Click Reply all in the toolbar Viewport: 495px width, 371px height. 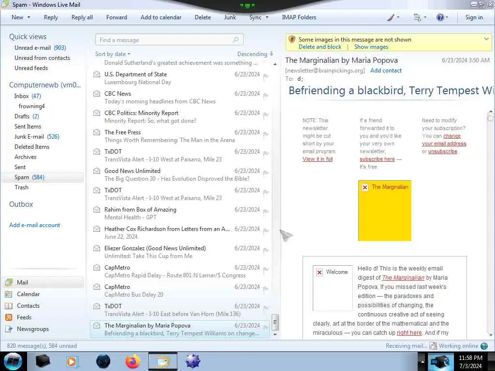[82, 17]
